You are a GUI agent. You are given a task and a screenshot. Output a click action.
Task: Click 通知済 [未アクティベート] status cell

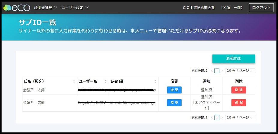point(207,103)
